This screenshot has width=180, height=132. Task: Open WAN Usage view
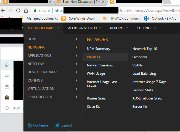[96, 74]
